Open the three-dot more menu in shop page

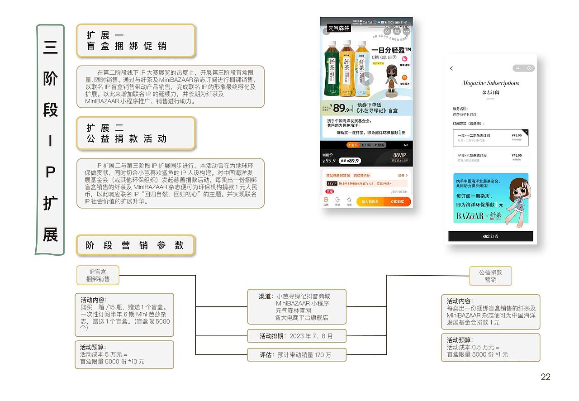point(406,31)
